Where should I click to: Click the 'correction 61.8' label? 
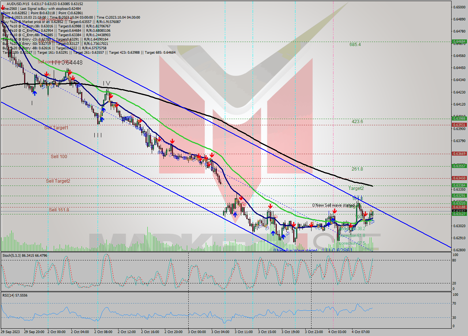click(352, 236)
